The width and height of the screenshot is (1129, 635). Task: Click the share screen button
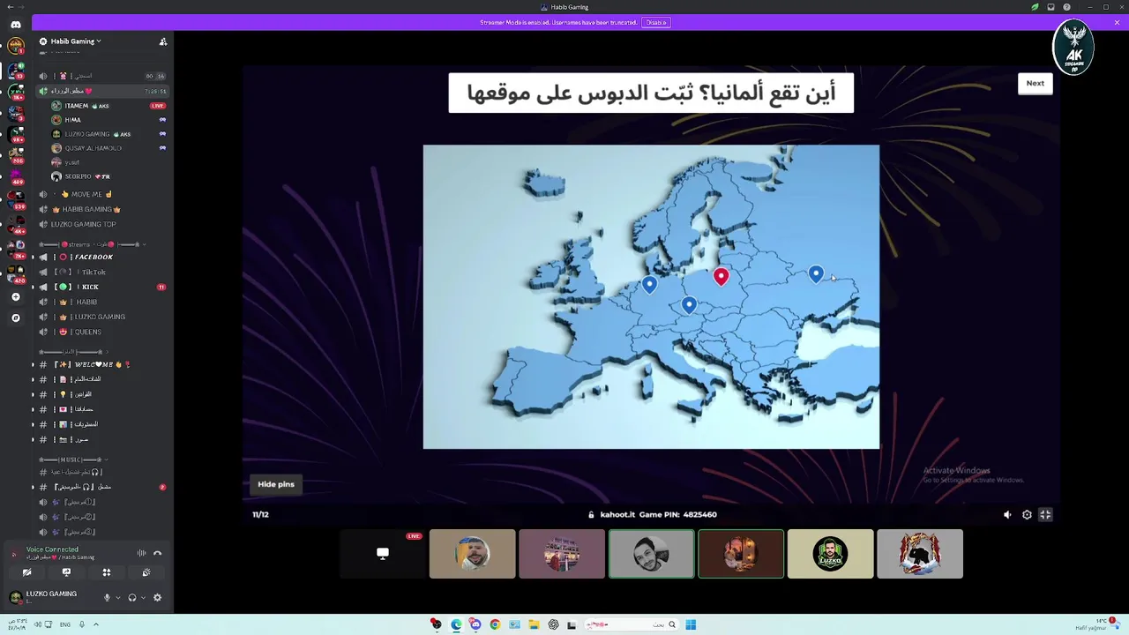point(66,572)
